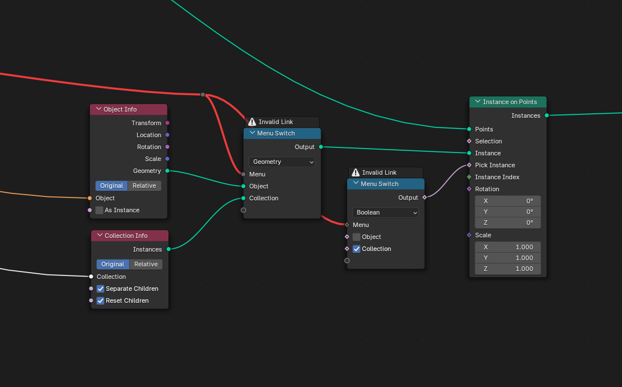
Task: Open Geometry data type dropdown
Action: (282, 162)
